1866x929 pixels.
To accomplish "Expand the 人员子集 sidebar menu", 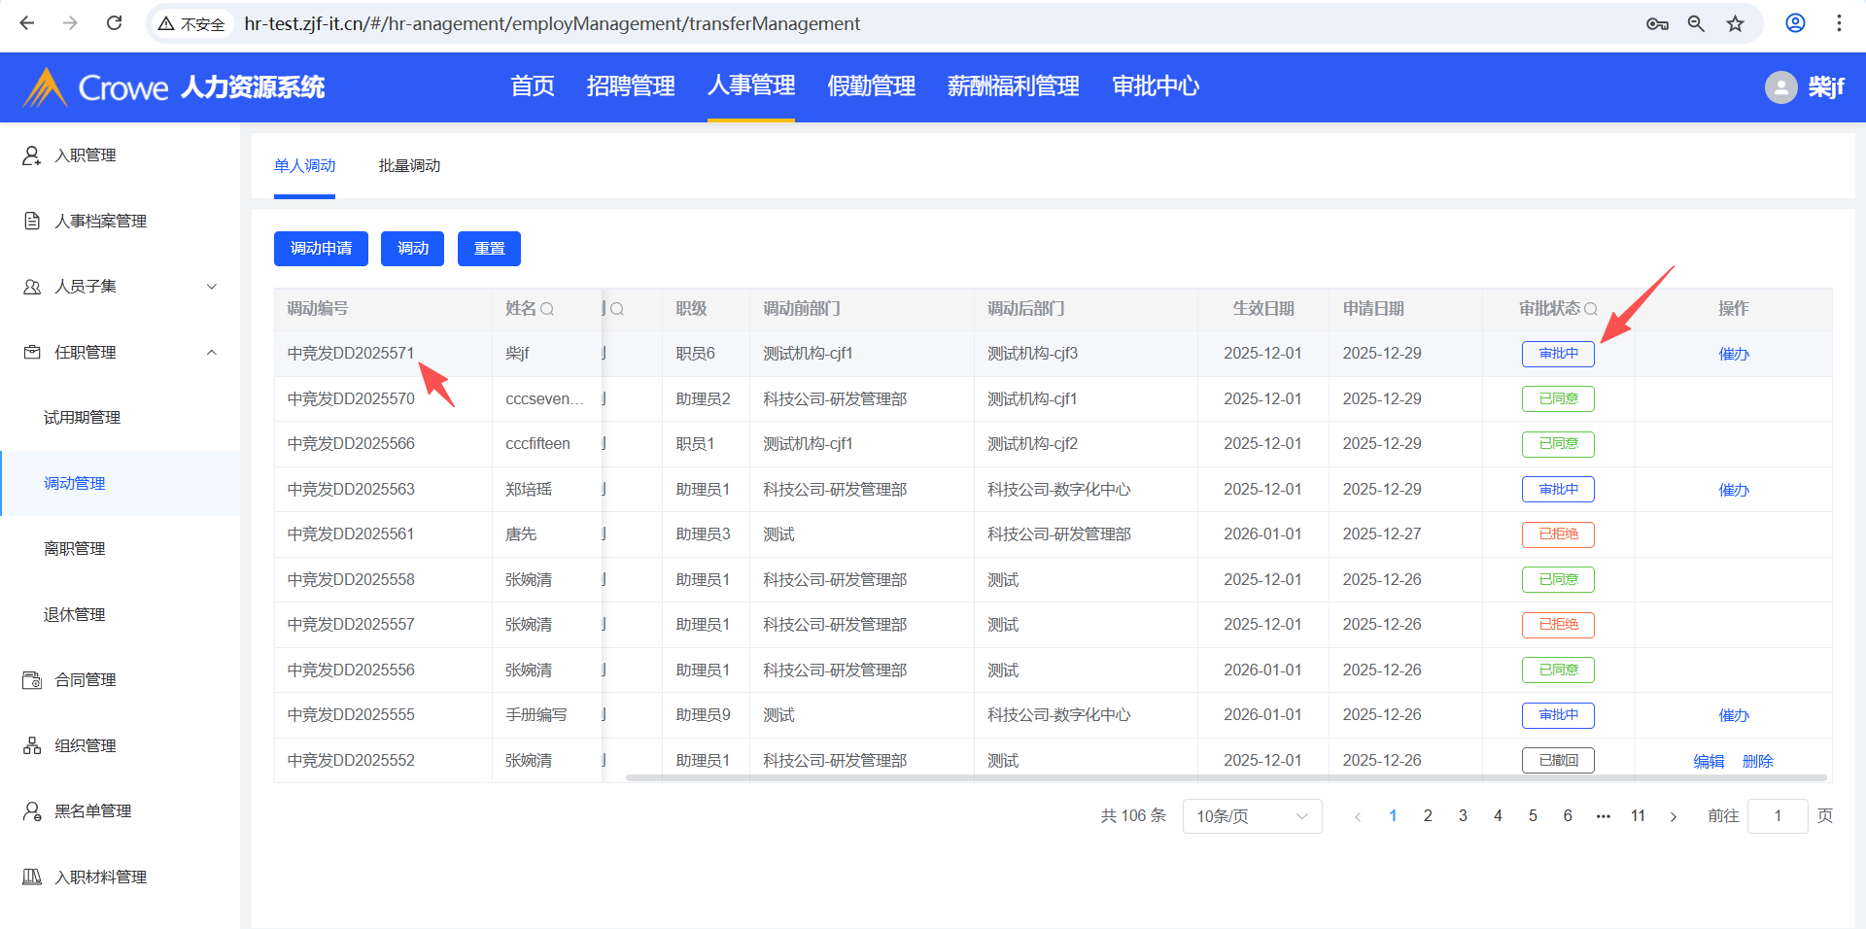I will [212, 287].
